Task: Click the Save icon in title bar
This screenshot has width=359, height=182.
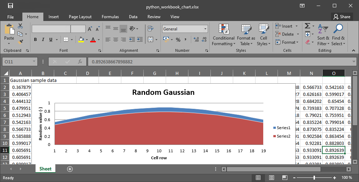Action: pyautogui.click(x=10, y=6)
